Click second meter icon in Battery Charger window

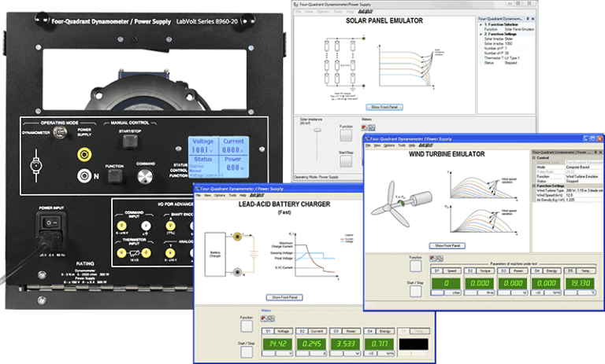271,318
